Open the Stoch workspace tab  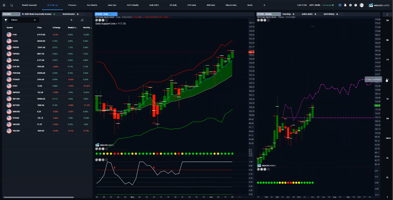[250, 5]
